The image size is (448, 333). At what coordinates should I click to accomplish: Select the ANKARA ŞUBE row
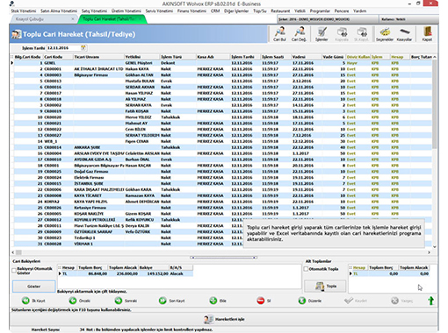click(222, 147)
